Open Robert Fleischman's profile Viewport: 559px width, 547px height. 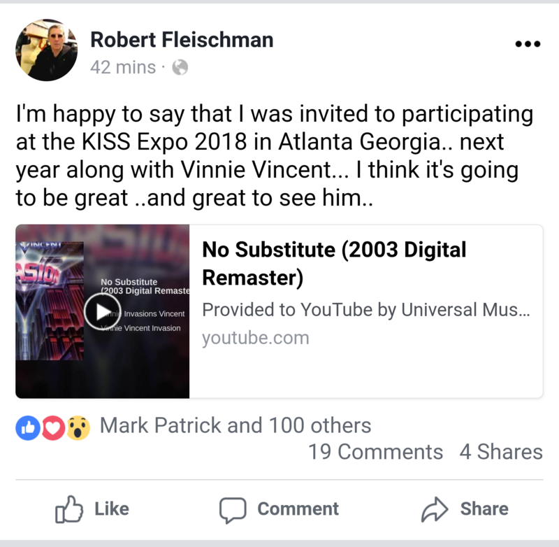click(x=183, y=40)
